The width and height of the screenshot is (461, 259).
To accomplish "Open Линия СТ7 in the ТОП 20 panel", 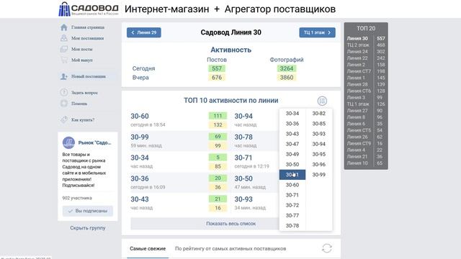I will click(359, 71).
